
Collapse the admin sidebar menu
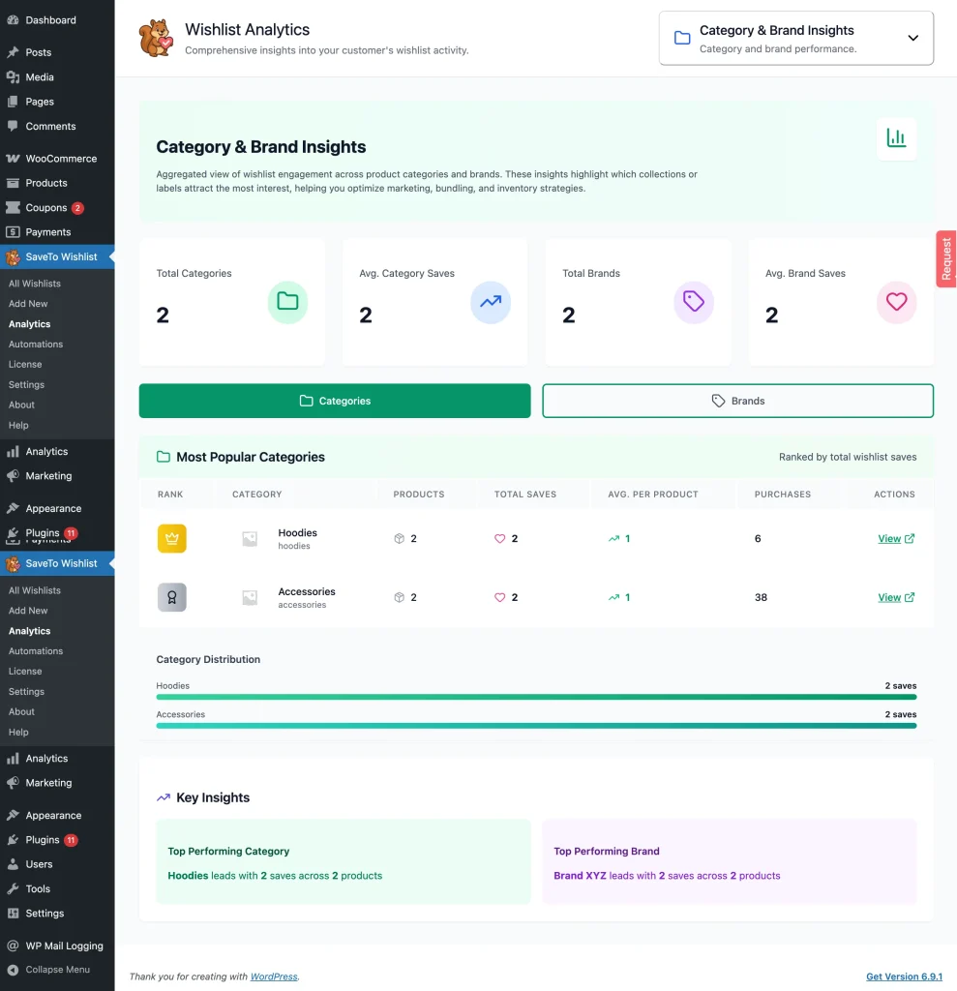[56, 969]
